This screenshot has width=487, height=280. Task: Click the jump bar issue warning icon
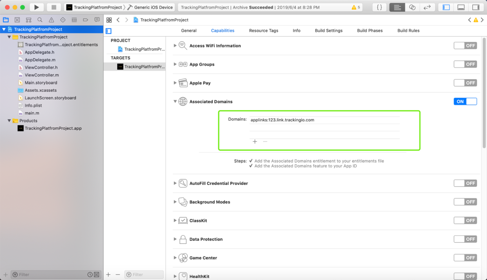[476, 20]
